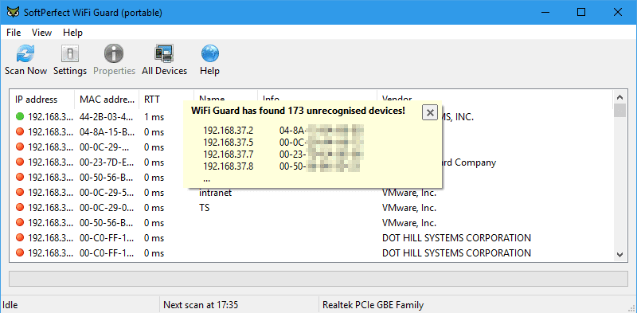The image size is (637, 313).
Task: Click red status dot of 00-0C-29-5 row
Action: click(20, 193)
